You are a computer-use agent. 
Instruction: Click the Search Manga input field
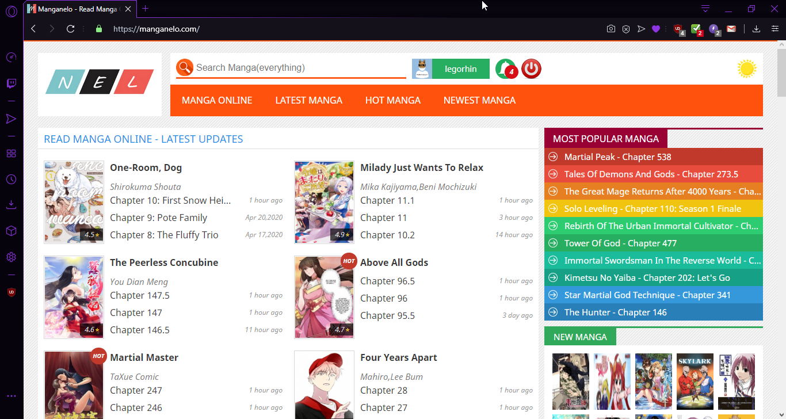(300, 67)
